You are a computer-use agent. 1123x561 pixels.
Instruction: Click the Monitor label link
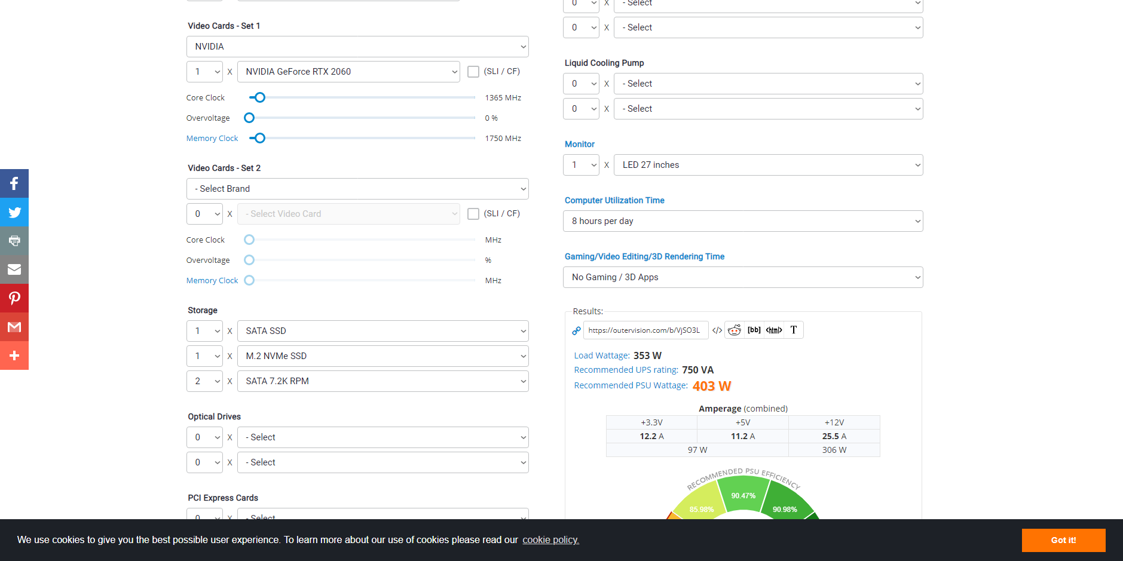(580, 145)
